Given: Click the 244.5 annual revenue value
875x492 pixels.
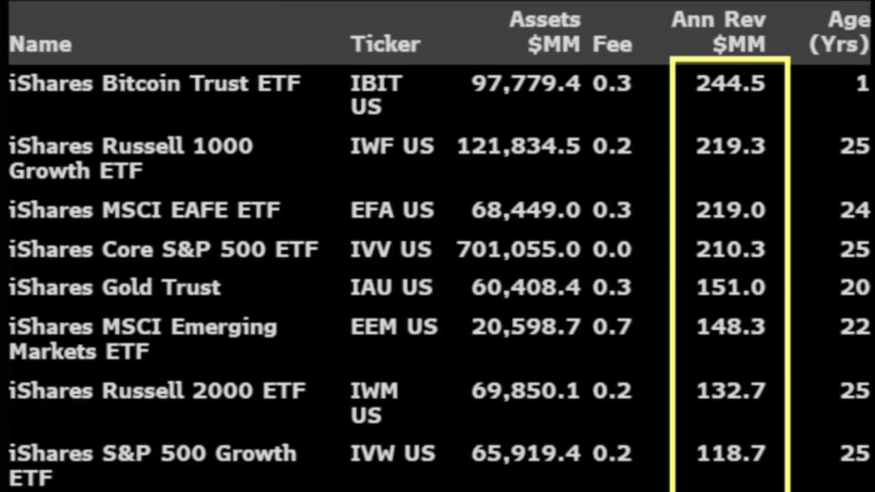Looking at the screenshot, I should tap(730, 83).
